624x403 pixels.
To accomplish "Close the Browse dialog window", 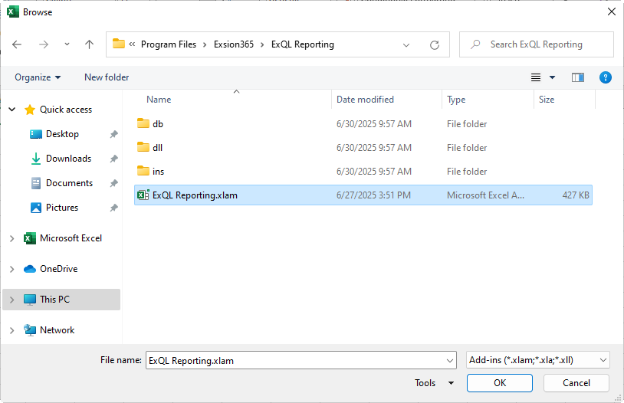I will pos(612,11).
